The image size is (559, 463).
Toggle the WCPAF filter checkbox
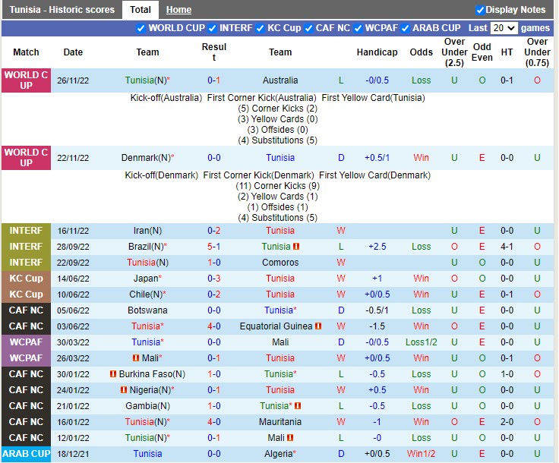[358, 28]
